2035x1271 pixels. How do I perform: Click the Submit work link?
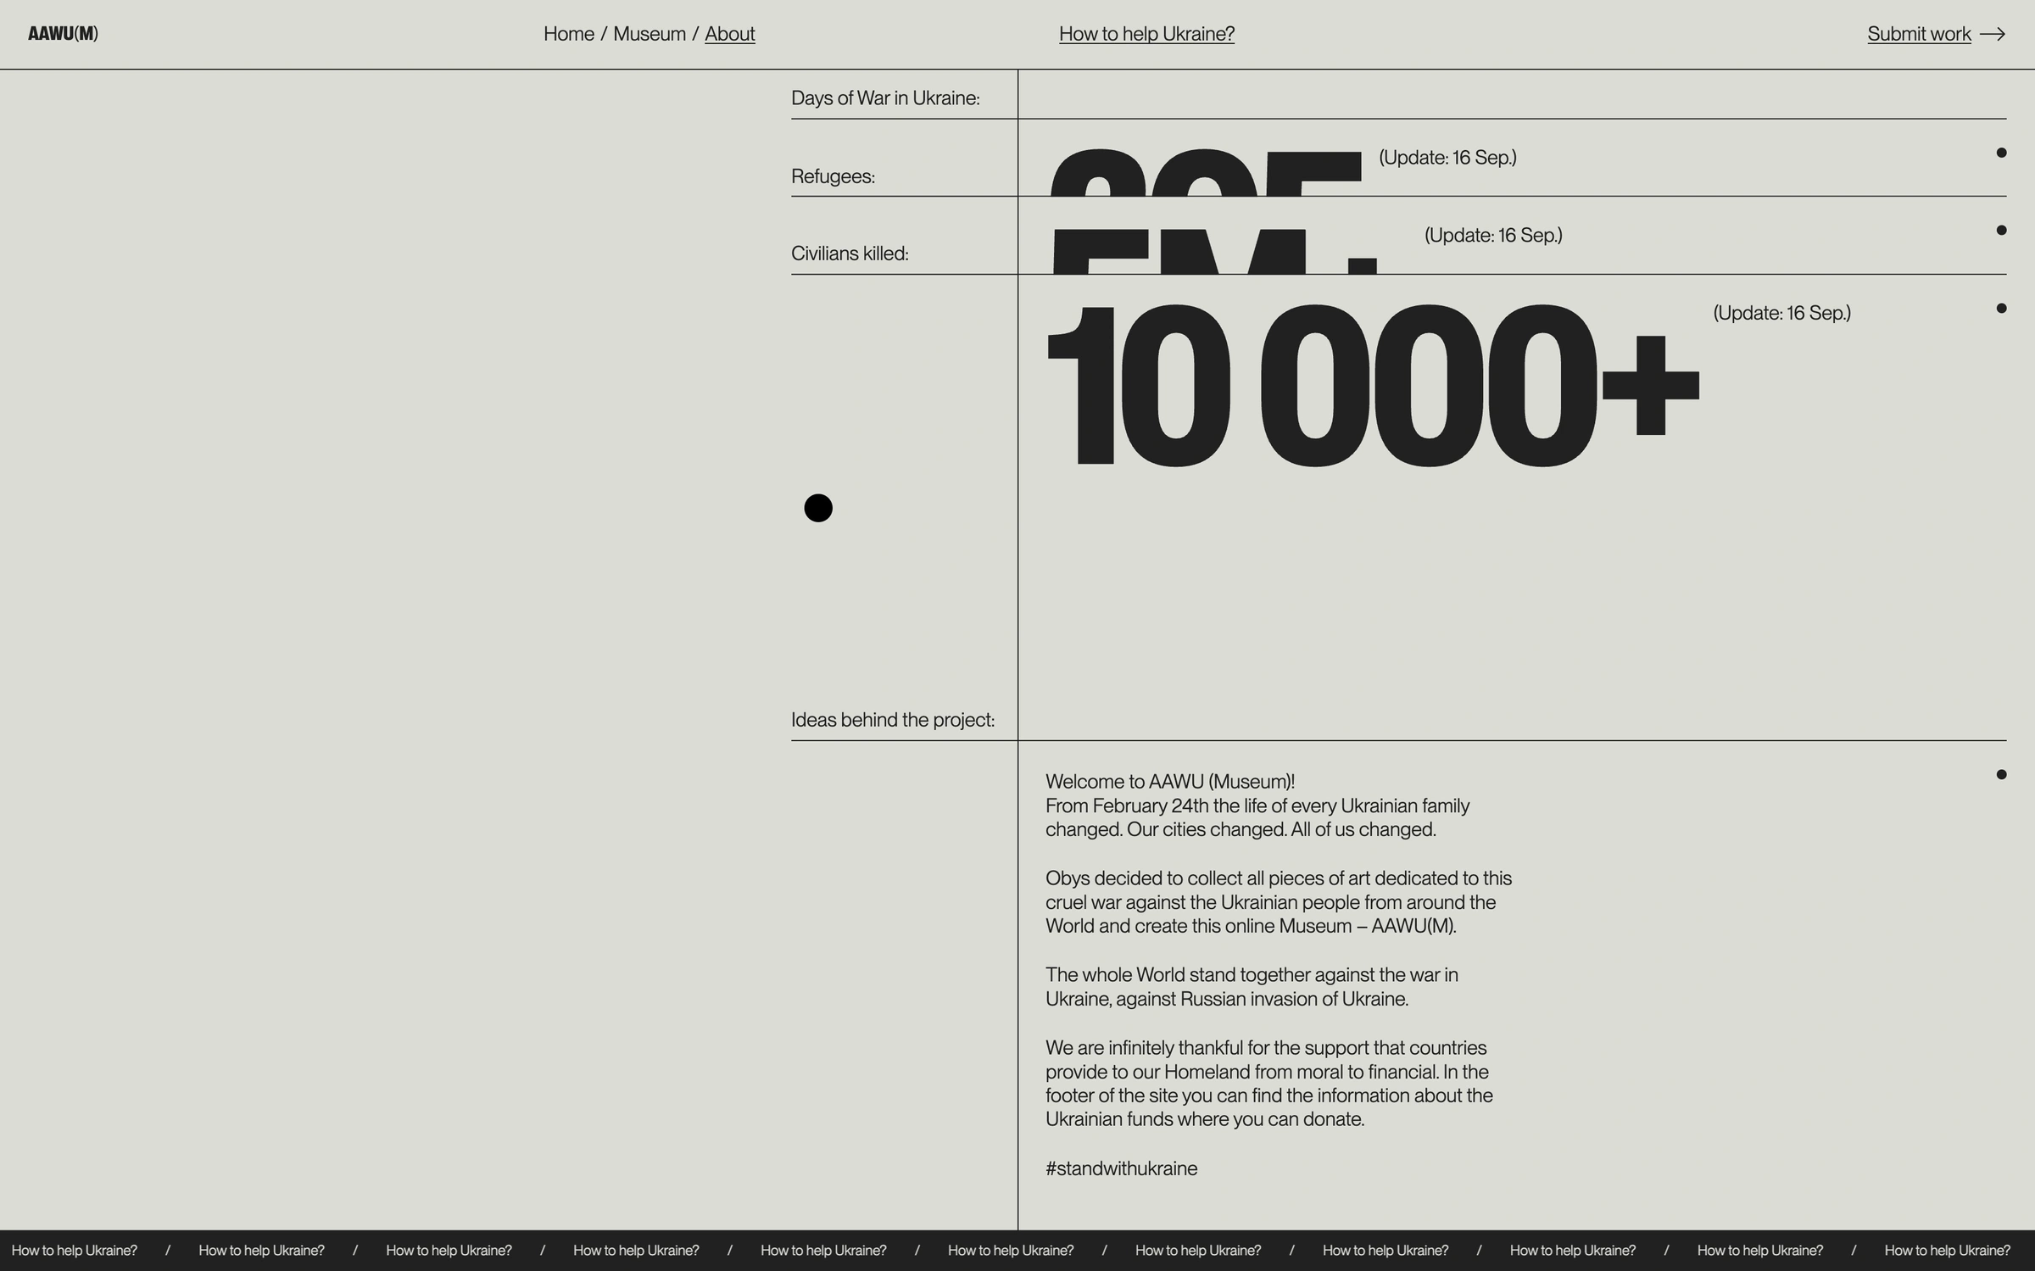tap(1918, 34)
